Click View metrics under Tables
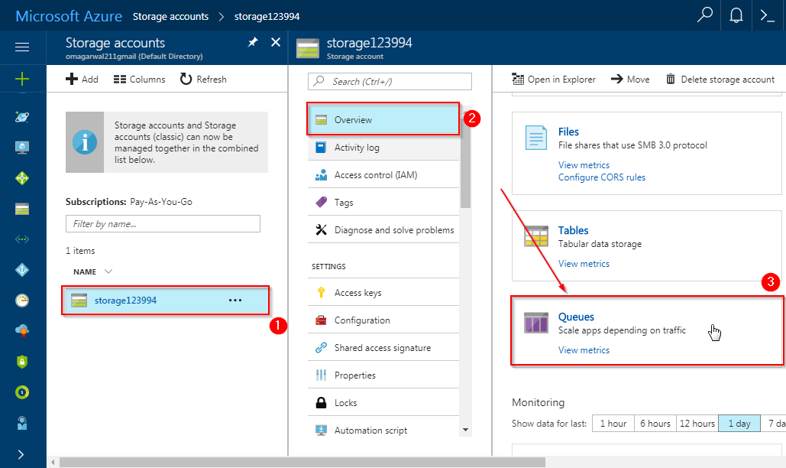 click(x=584, y=264)
